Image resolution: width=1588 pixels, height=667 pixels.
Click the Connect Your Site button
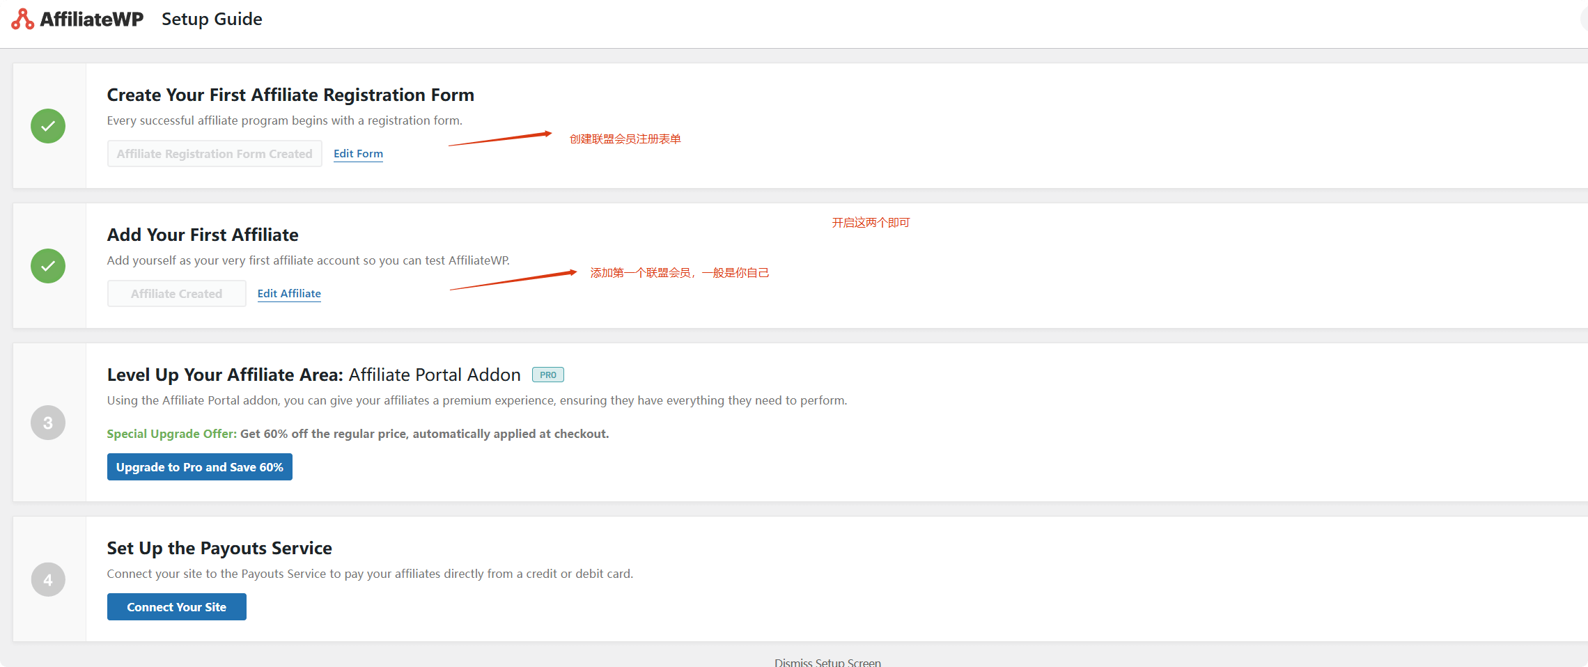177,607
